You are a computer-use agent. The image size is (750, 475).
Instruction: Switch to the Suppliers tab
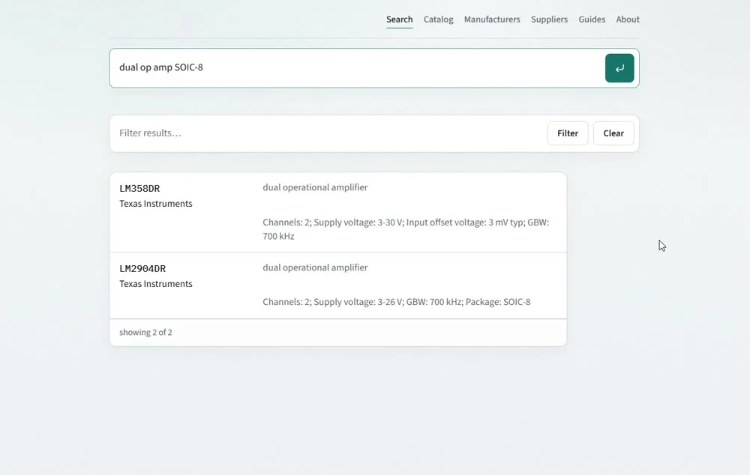(x=549, y=19)
